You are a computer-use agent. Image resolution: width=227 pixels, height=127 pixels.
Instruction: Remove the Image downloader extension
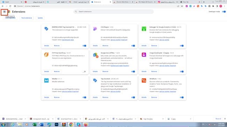pos(154,71)
